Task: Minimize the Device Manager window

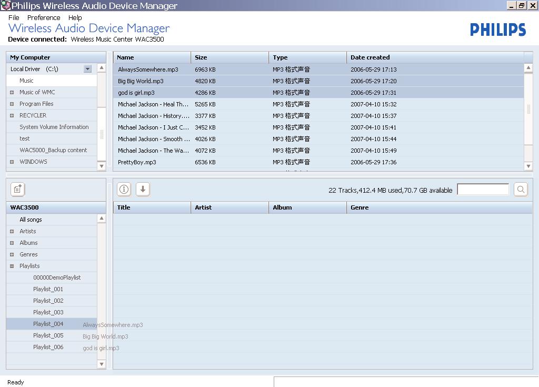Action: click(x=512, y=5)
